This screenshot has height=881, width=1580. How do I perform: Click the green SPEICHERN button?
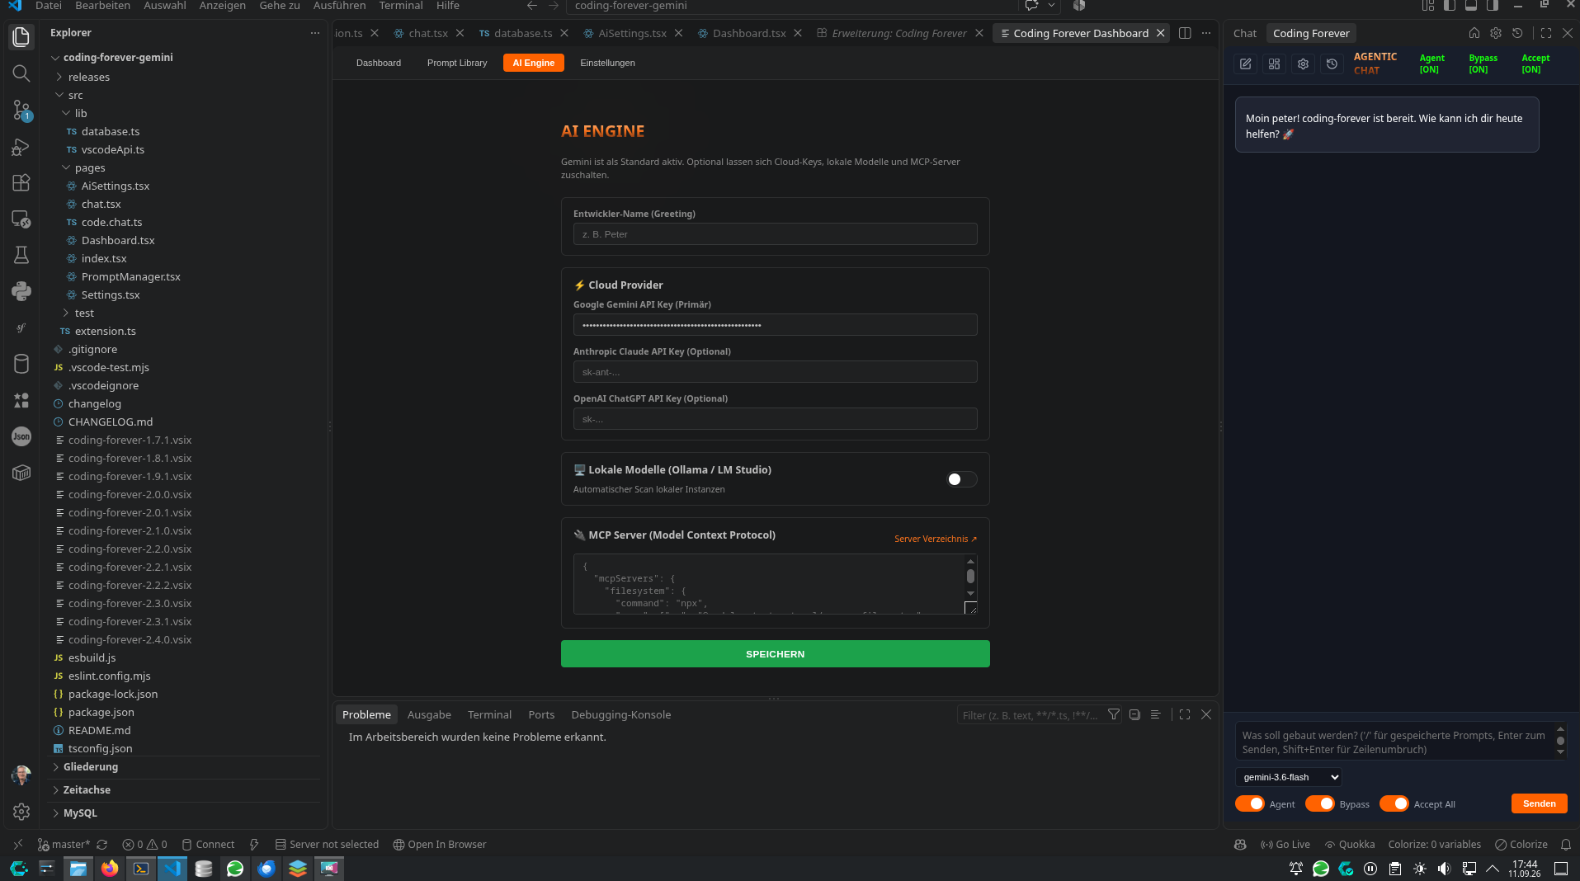[775, 654]
